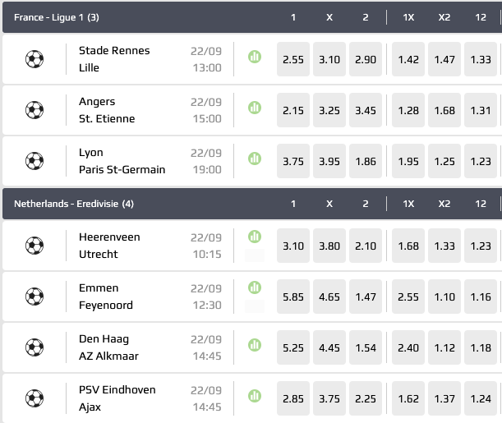The image size is (502, 423).
Task: Click soccer ball icon beside Stade Rennes match
Action: (35, 59)
